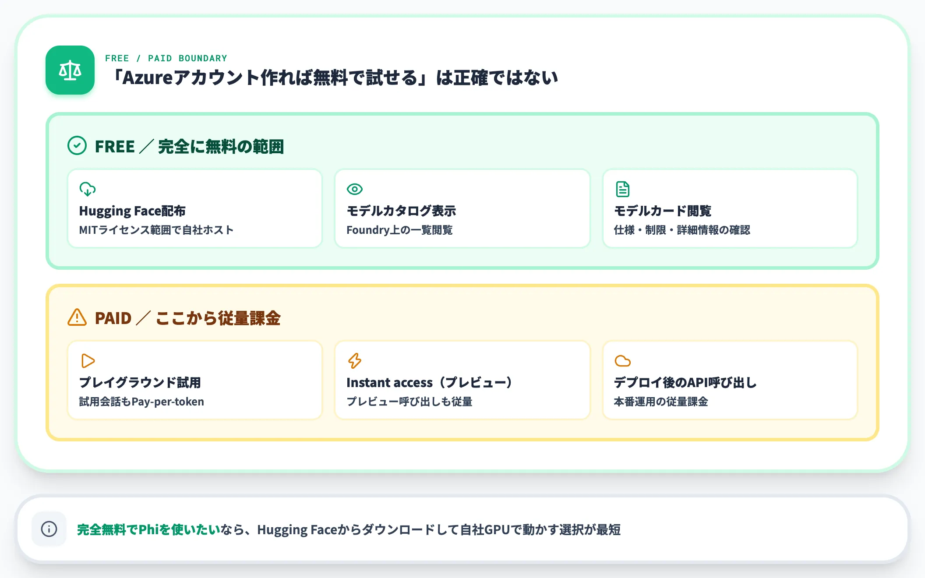Click the warning triangle icon beside PAID
The width and height of the screenshot is (925, 578).
[x=77, y=317]
